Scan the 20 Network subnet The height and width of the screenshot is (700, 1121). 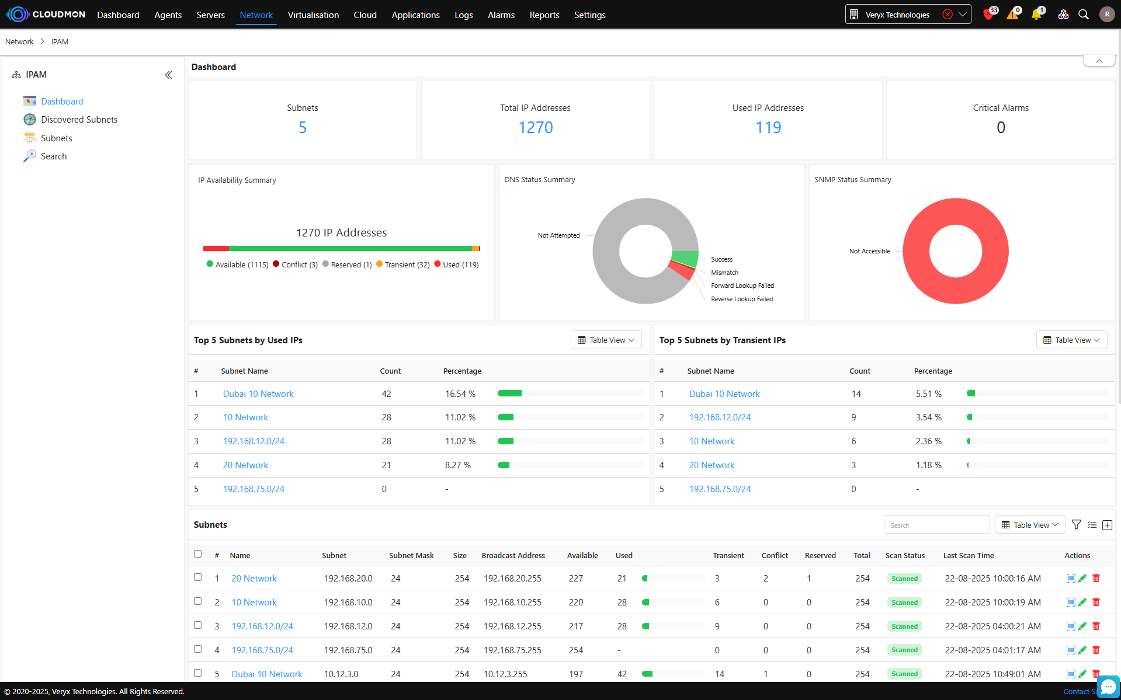coord(1070,578)
